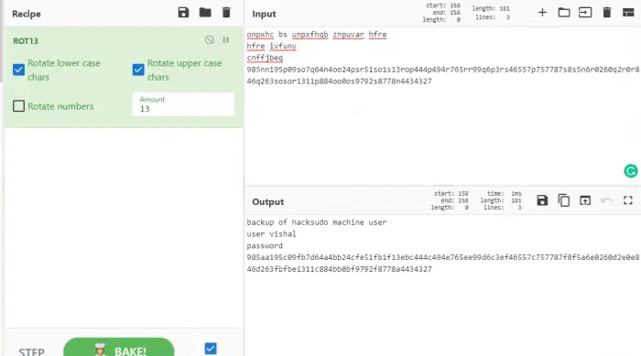Viewport: 641px width, 356px height.
Task: Clear input and output trash icon
Action: [606, 13]
